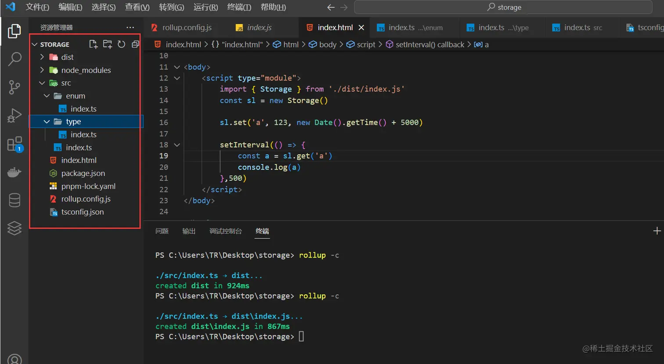Close the index.html editor tab
This screenshot has width=664, height=364.
(361, 28)
